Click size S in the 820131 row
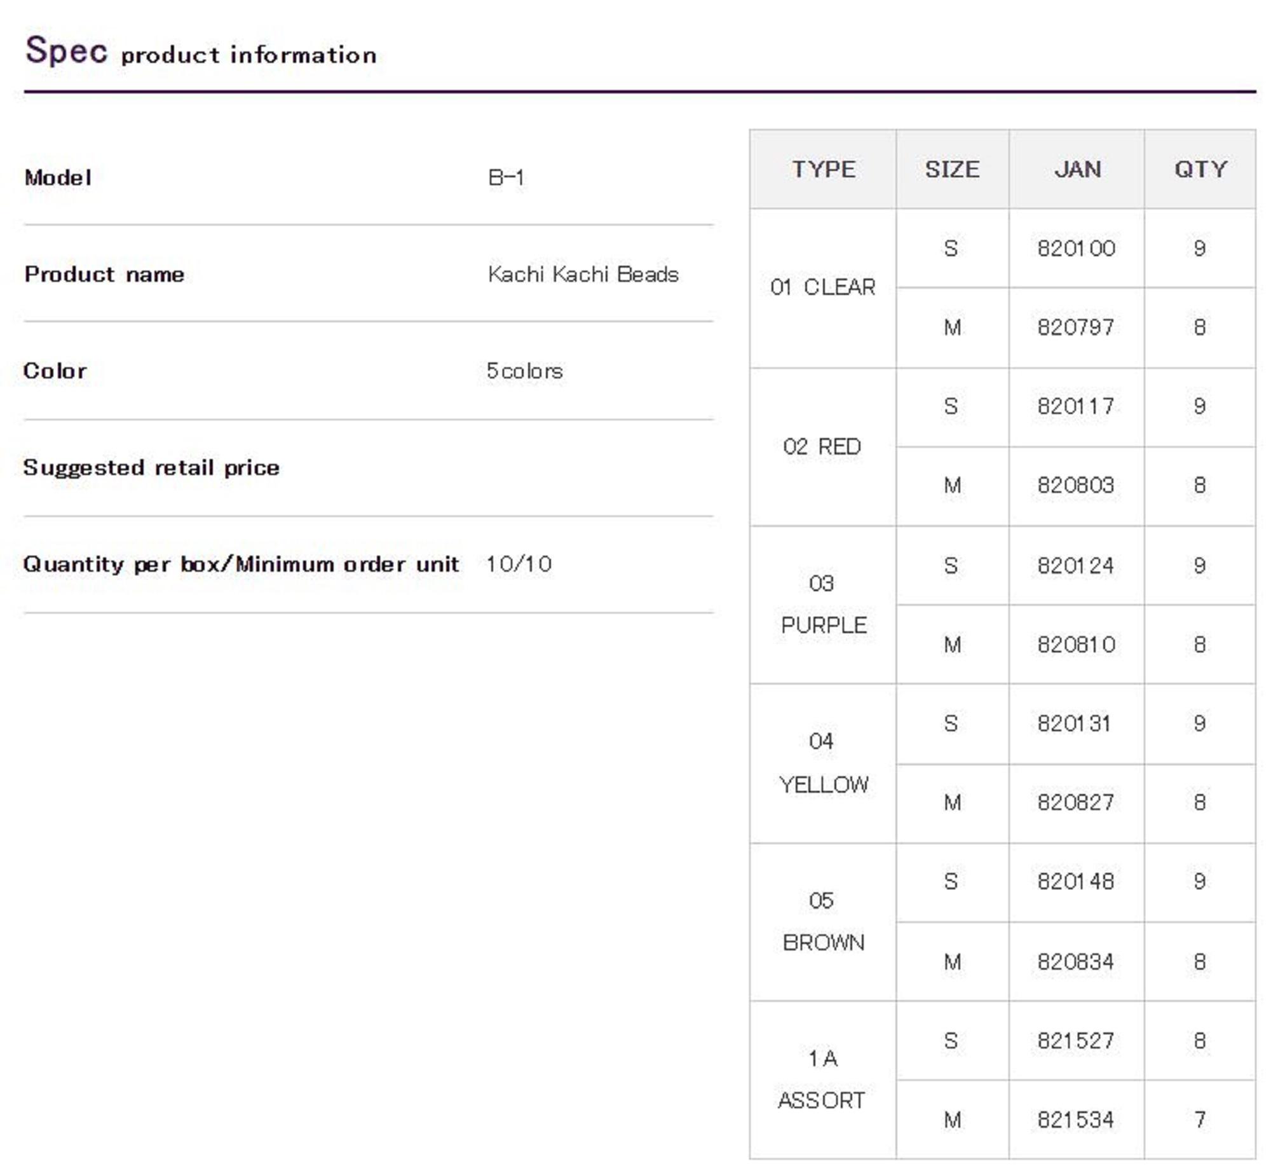 pos(951,723)
